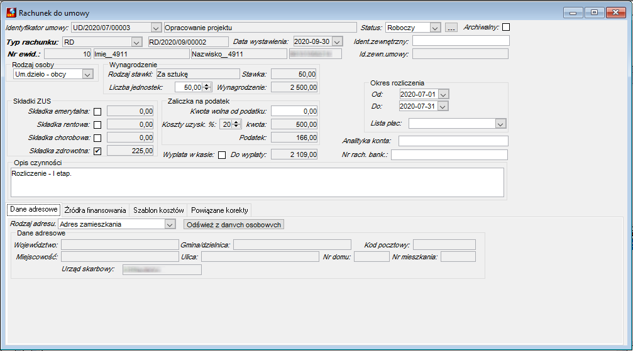633x351 pixels.
Task: Decrease the Koszty uzysk. percentage spinner
Action: tap(236, 126)
